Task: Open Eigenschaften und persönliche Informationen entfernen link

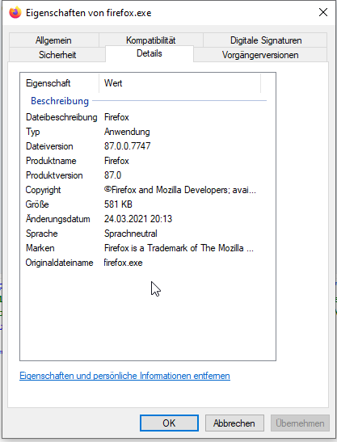Action: tap(124, 376)
